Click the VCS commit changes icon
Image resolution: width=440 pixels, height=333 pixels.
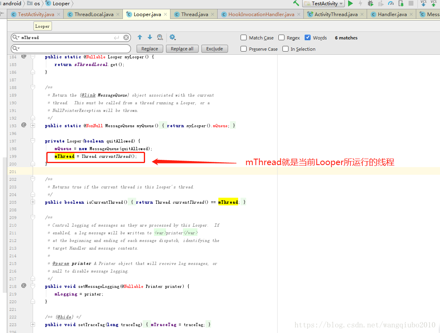[x=434, y=3]
